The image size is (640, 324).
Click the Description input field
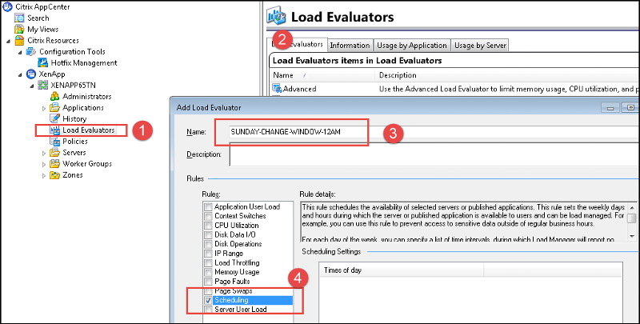[x=434, y=155]
